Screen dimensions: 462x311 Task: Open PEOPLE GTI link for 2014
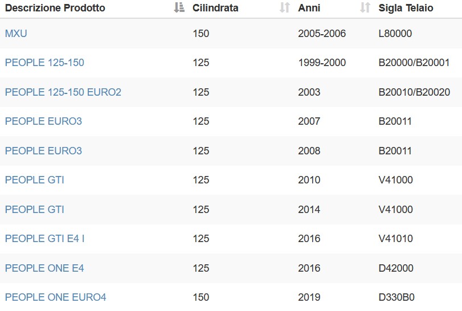coord(35,209)
